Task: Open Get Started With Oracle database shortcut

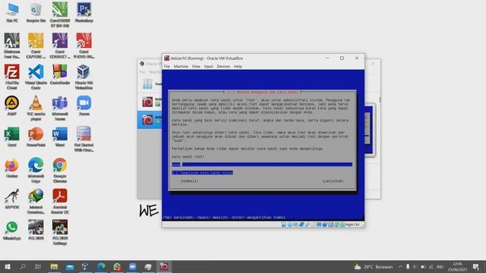Action: coord(84,139)
